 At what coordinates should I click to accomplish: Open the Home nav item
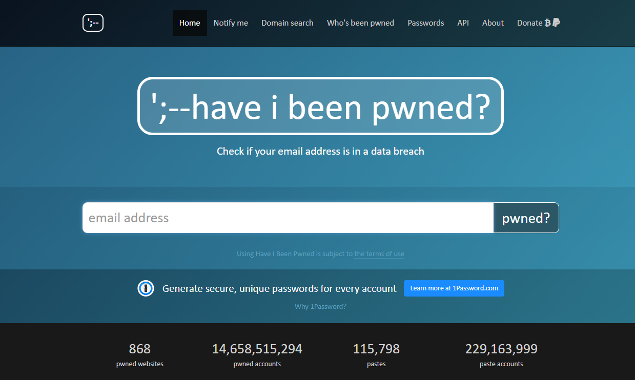[x=190, y=23]
